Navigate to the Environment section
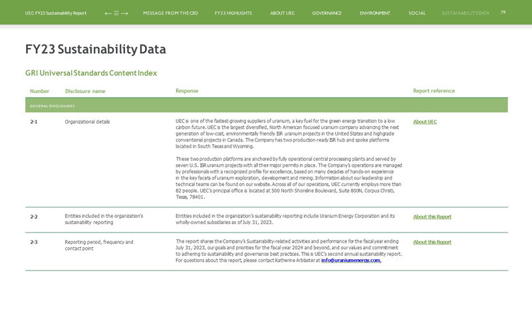532x323 pixels. point(374,13)
